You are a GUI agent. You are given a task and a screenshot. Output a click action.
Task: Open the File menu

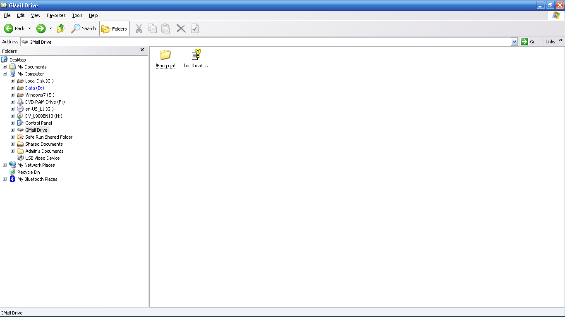pos(7,15)
